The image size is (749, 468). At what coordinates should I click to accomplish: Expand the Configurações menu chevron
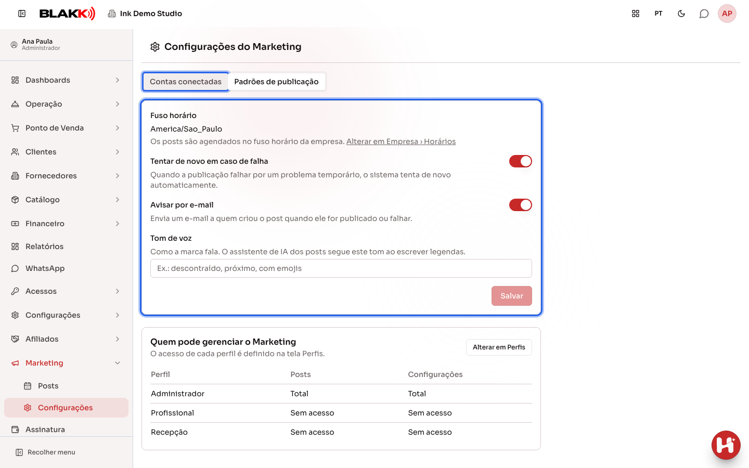118,315
